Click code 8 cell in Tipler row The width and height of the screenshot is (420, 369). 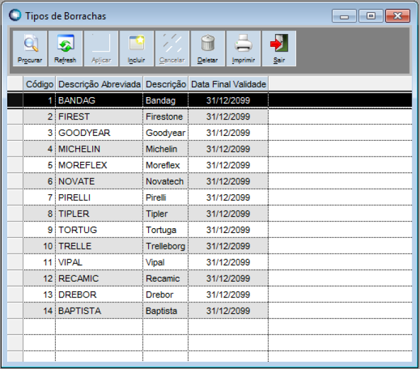(x=39, y=214)
